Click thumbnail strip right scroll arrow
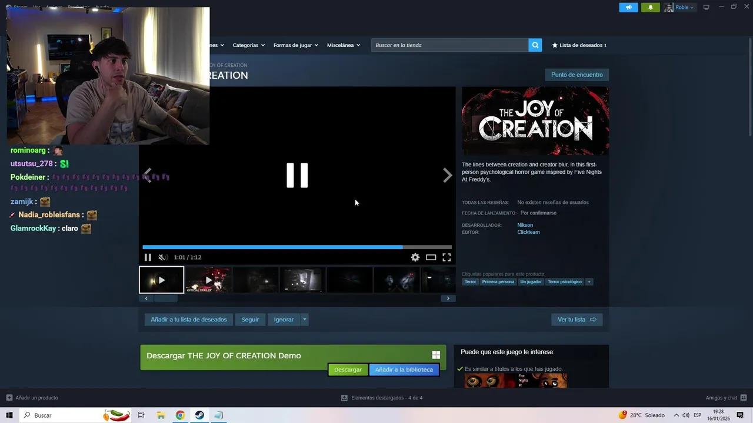Image resolution: width=753 pixels, height=423 pixels. (448, 298)
